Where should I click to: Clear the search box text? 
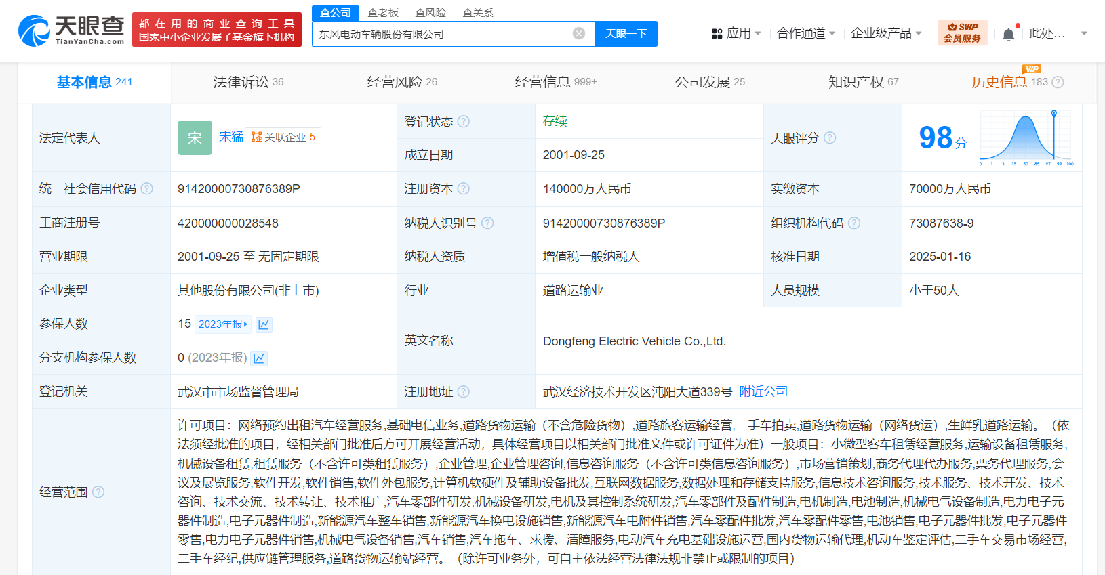(579, 34)
